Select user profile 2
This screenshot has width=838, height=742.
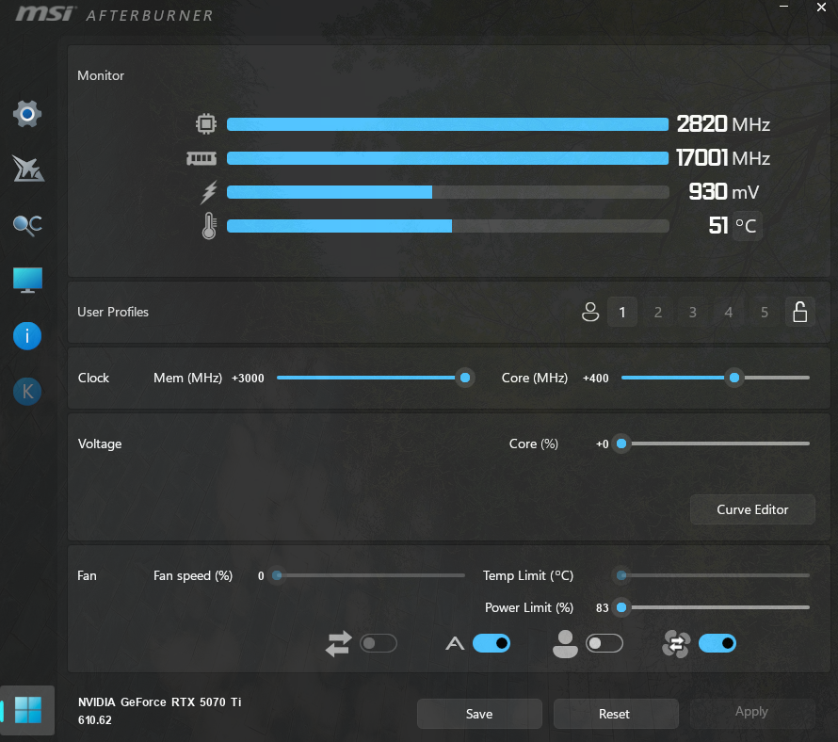tap(658, 312)
